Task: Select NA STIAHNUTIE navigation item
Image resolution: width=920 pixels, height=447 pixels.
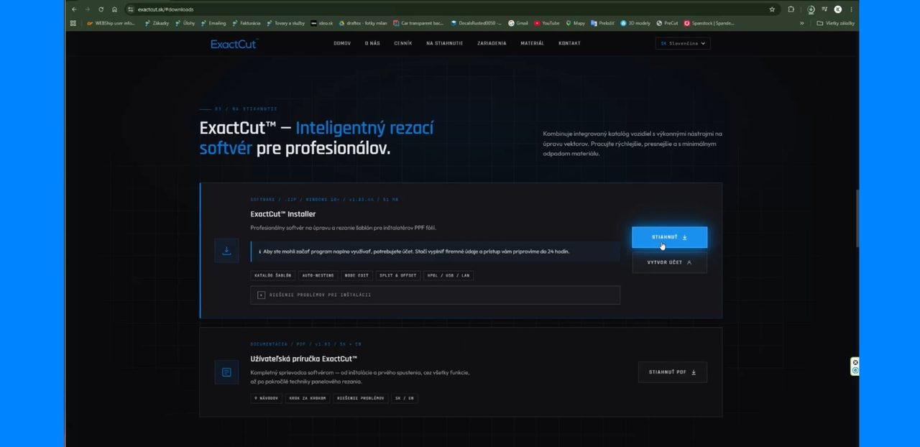Action: pos(444,43)
